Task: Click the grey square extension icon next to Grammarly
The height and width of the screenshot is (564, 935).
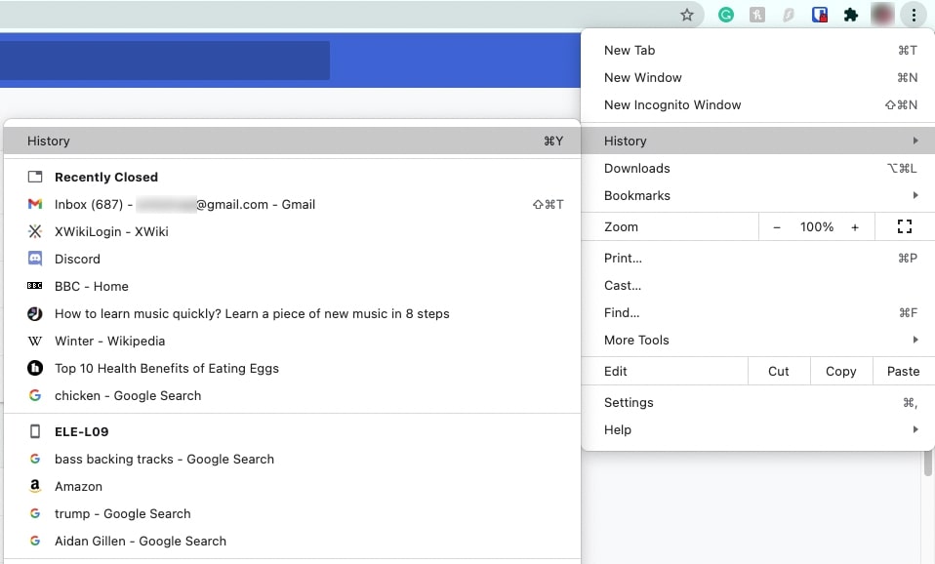Action: tap(757, 15)
